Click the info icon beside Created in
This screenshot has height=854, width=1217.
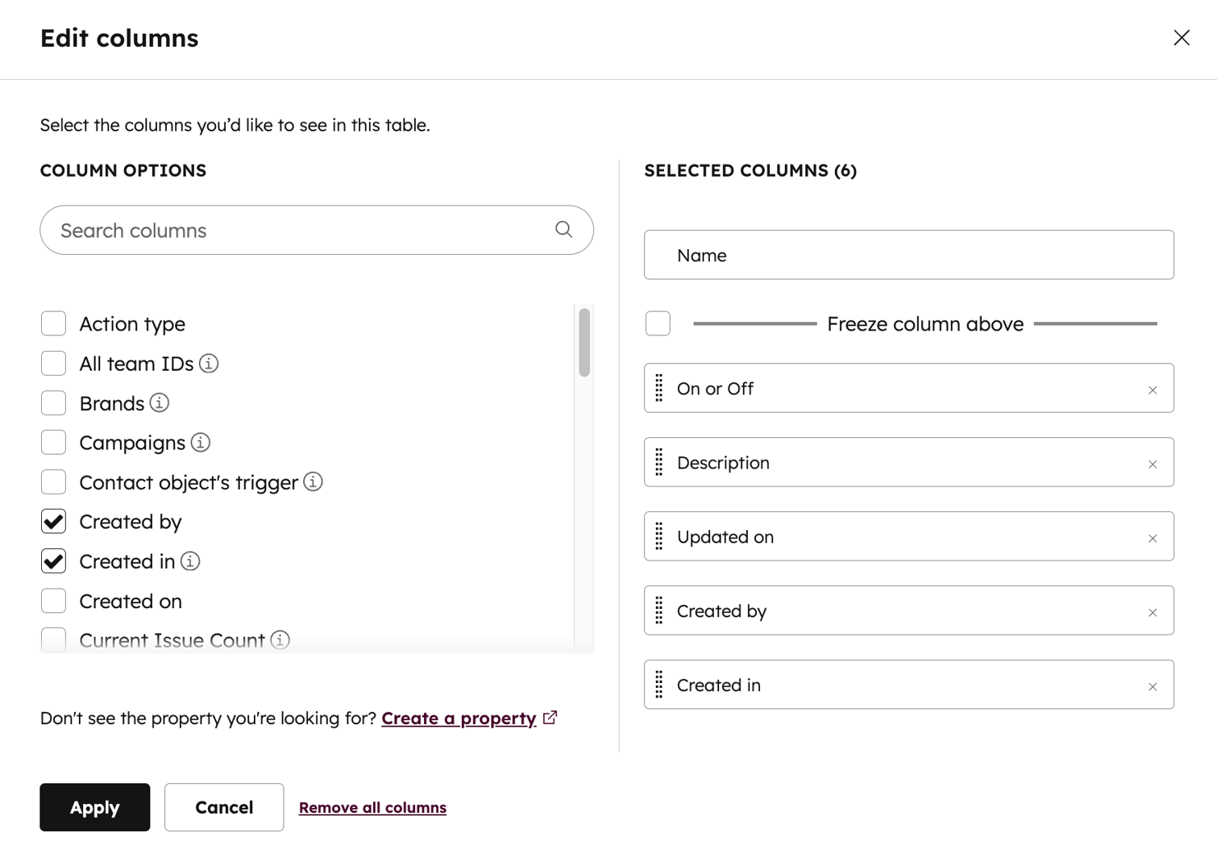pos(190,561)
